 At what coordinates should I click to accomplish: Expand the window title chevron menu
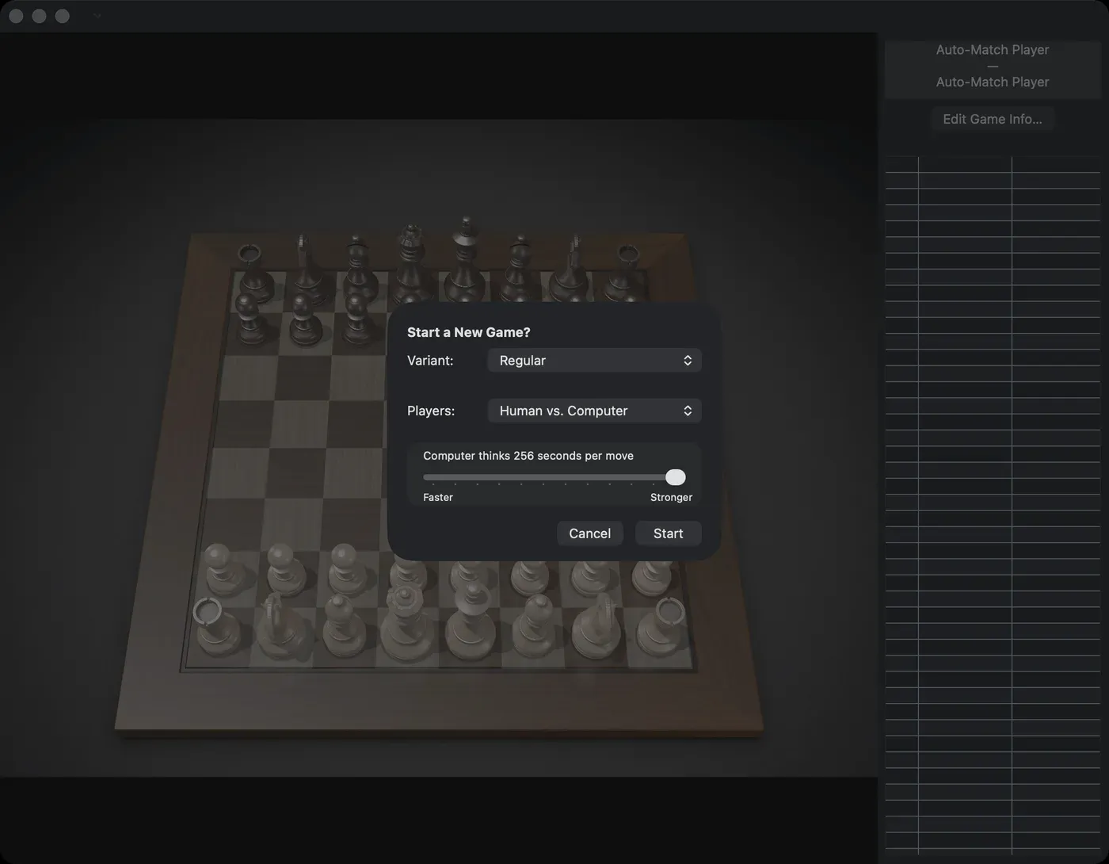97,16
